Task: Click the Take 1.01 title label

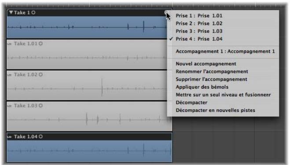Action: pos(26,44)
